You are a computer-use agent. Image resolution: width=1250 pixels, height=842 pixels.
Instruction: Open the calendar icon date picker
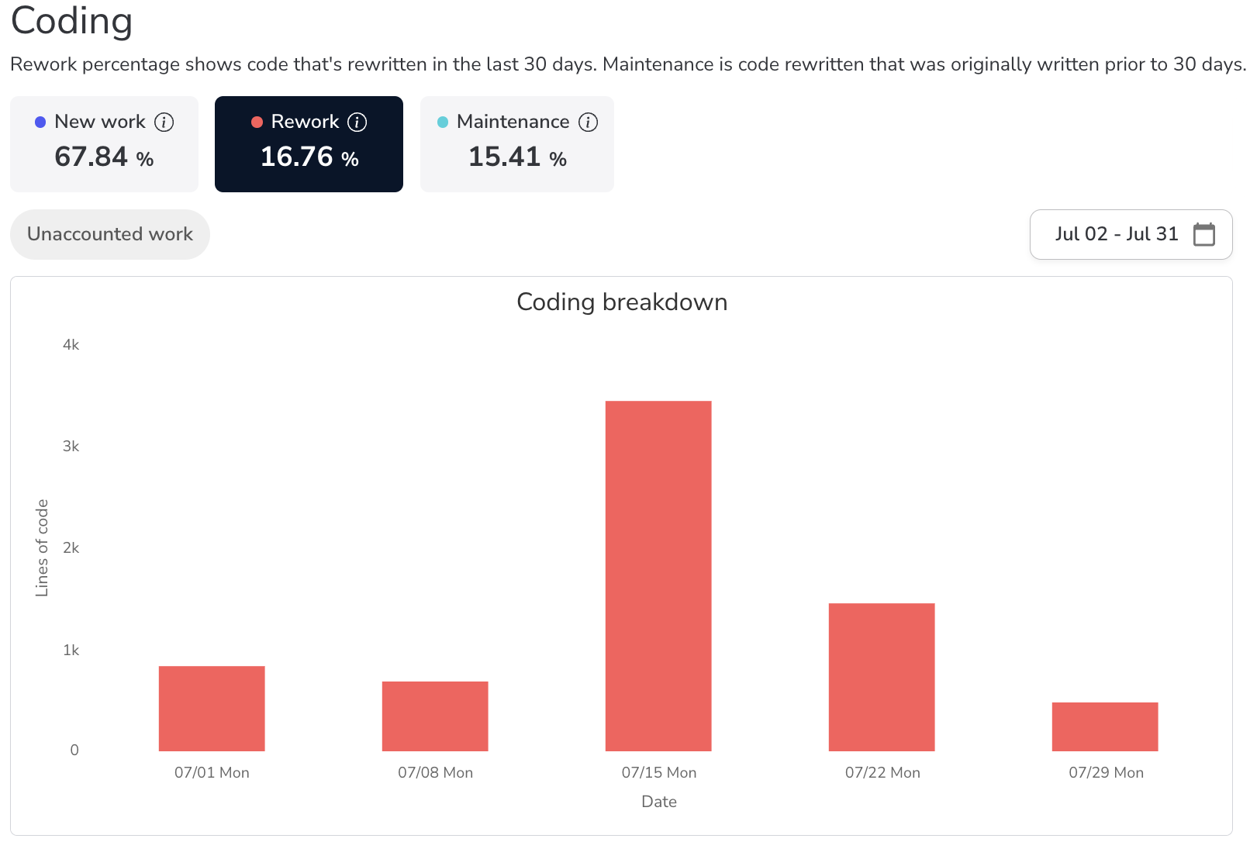pyautogui.click(x=1203, y=234)
